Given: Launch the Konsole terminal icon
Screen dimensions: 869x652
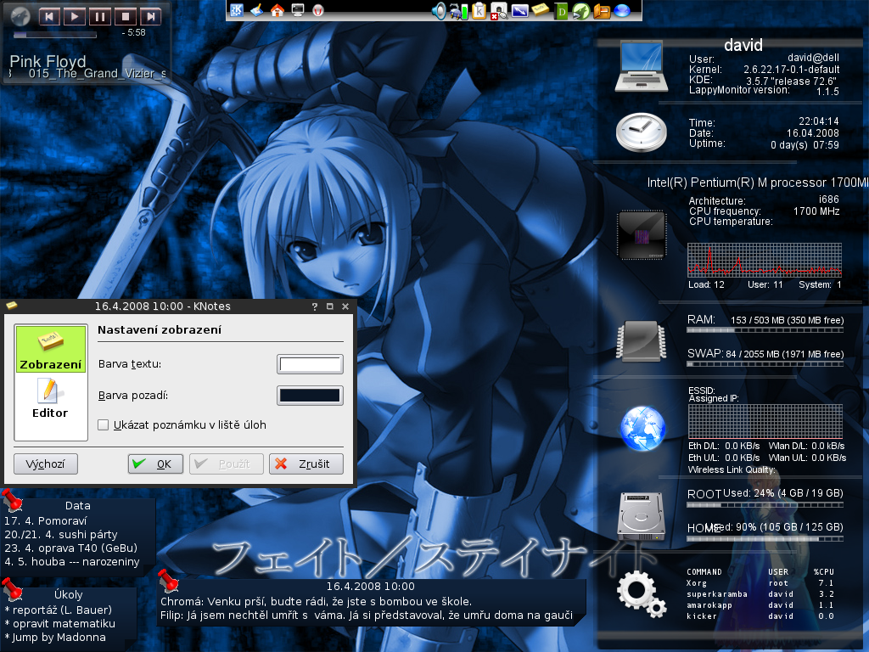Looking at the screenshot, I should pos(298,10).
